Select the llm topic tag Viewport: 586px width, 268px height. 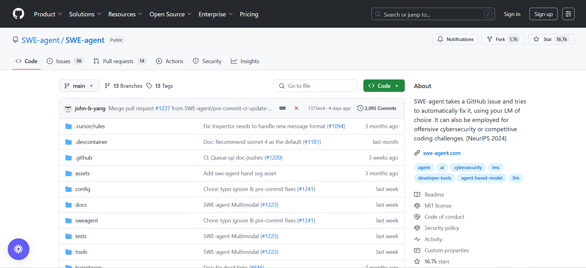pyautogui.click(x=516, y=178)
